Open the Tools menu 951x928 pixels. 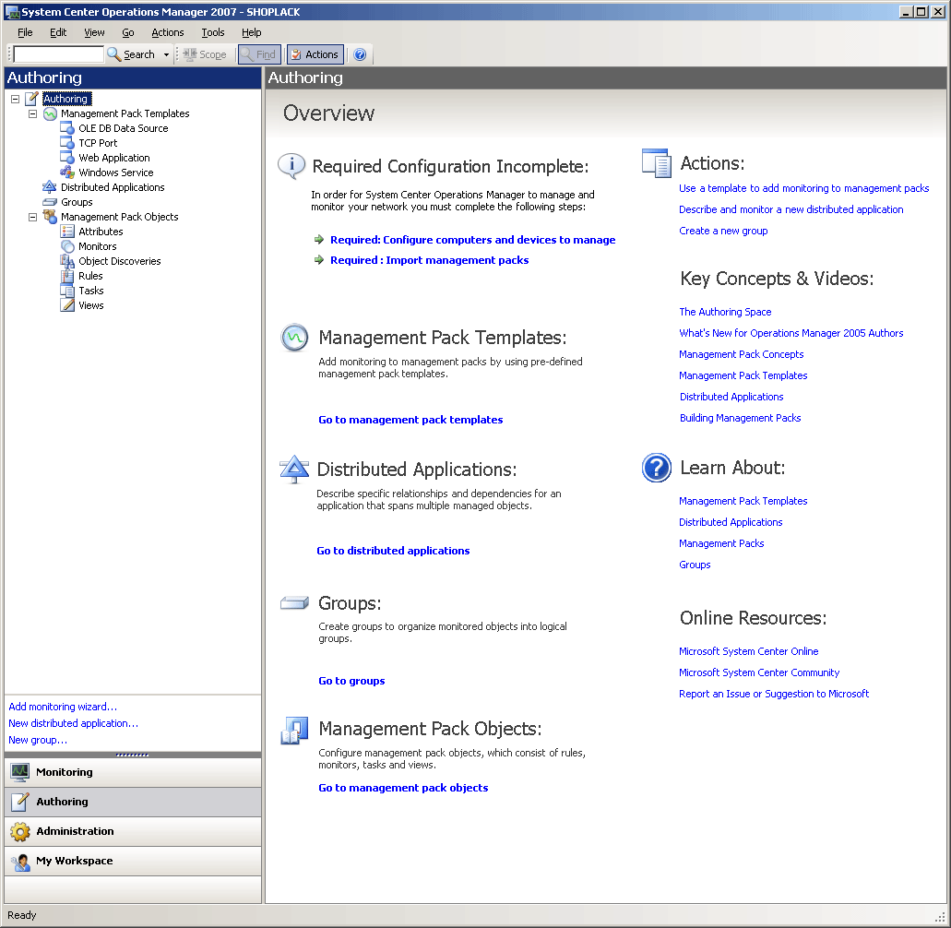(x=213, y=32)
